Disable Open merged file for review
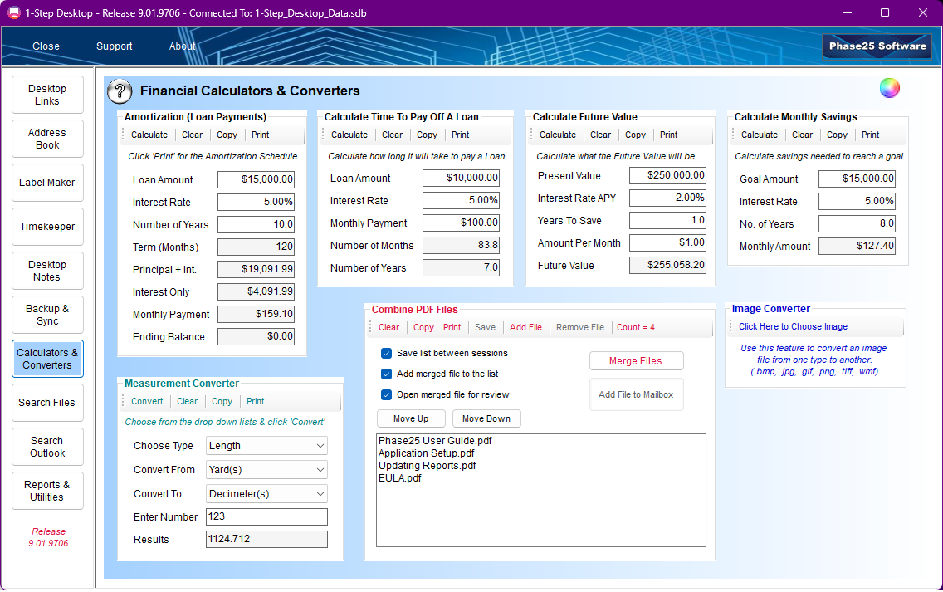This screenshot has width=943, height=592. pos(386,394)
